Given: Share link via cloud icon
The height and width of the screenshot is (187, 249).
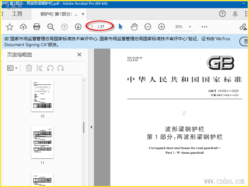Looking at the screenshot, I should (243, 27).
